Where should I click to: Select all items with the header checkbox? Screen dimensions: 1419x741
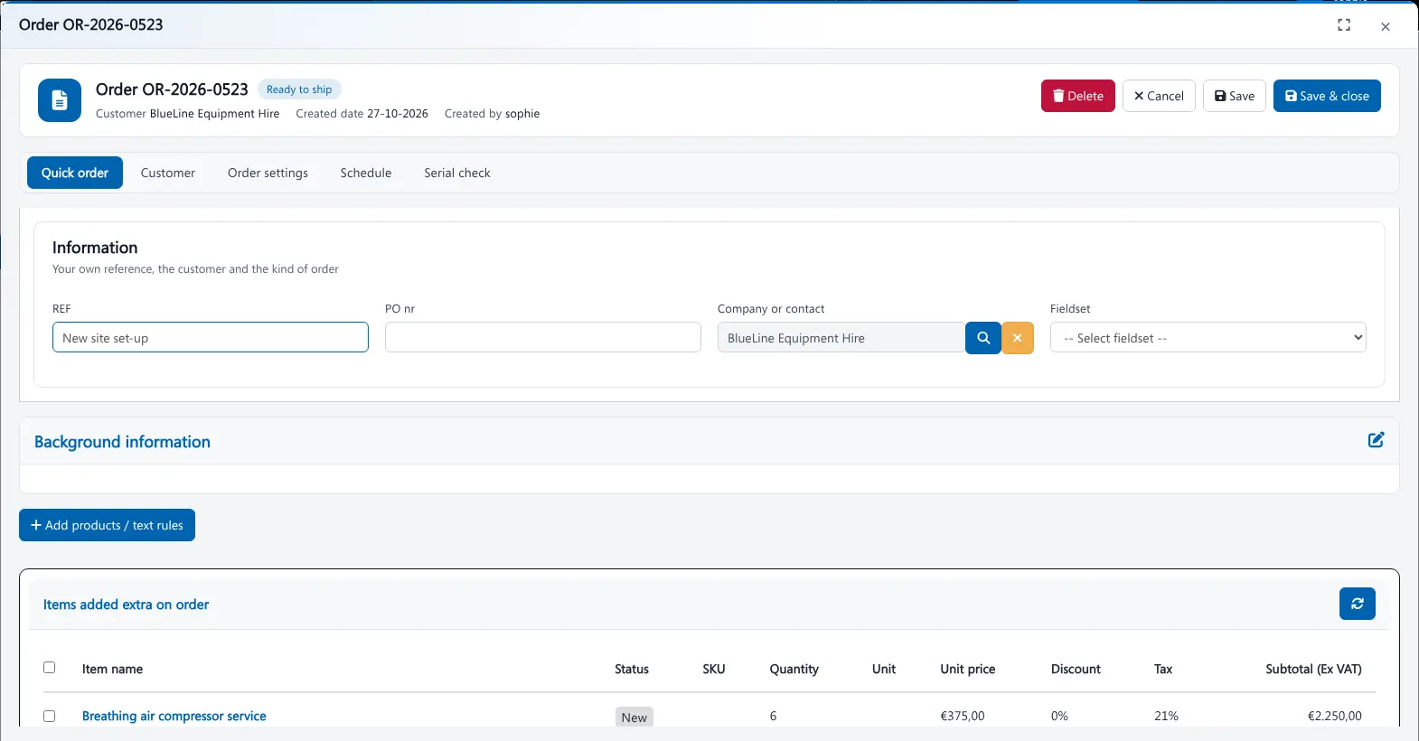point(50,668)
